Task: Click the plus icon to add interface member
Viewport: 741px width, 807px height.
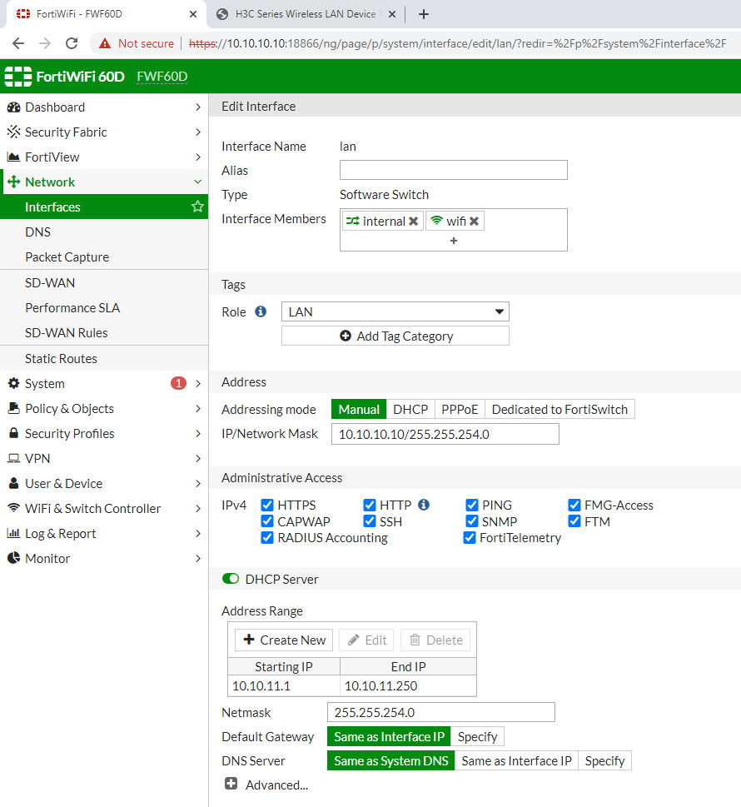Action: pos(454,241)
